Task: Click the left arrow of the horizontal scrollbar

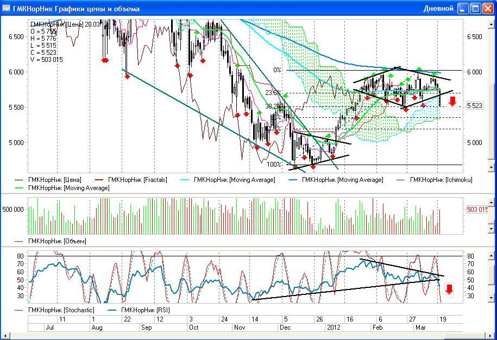Action: 5,336
